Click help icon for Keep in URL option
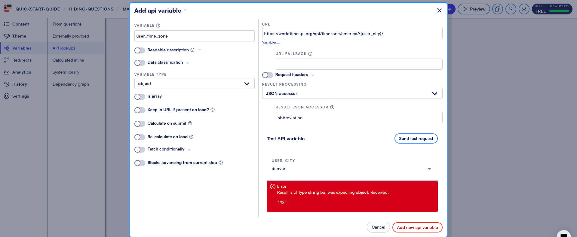577x237 pixels. (x=213, y=110)
